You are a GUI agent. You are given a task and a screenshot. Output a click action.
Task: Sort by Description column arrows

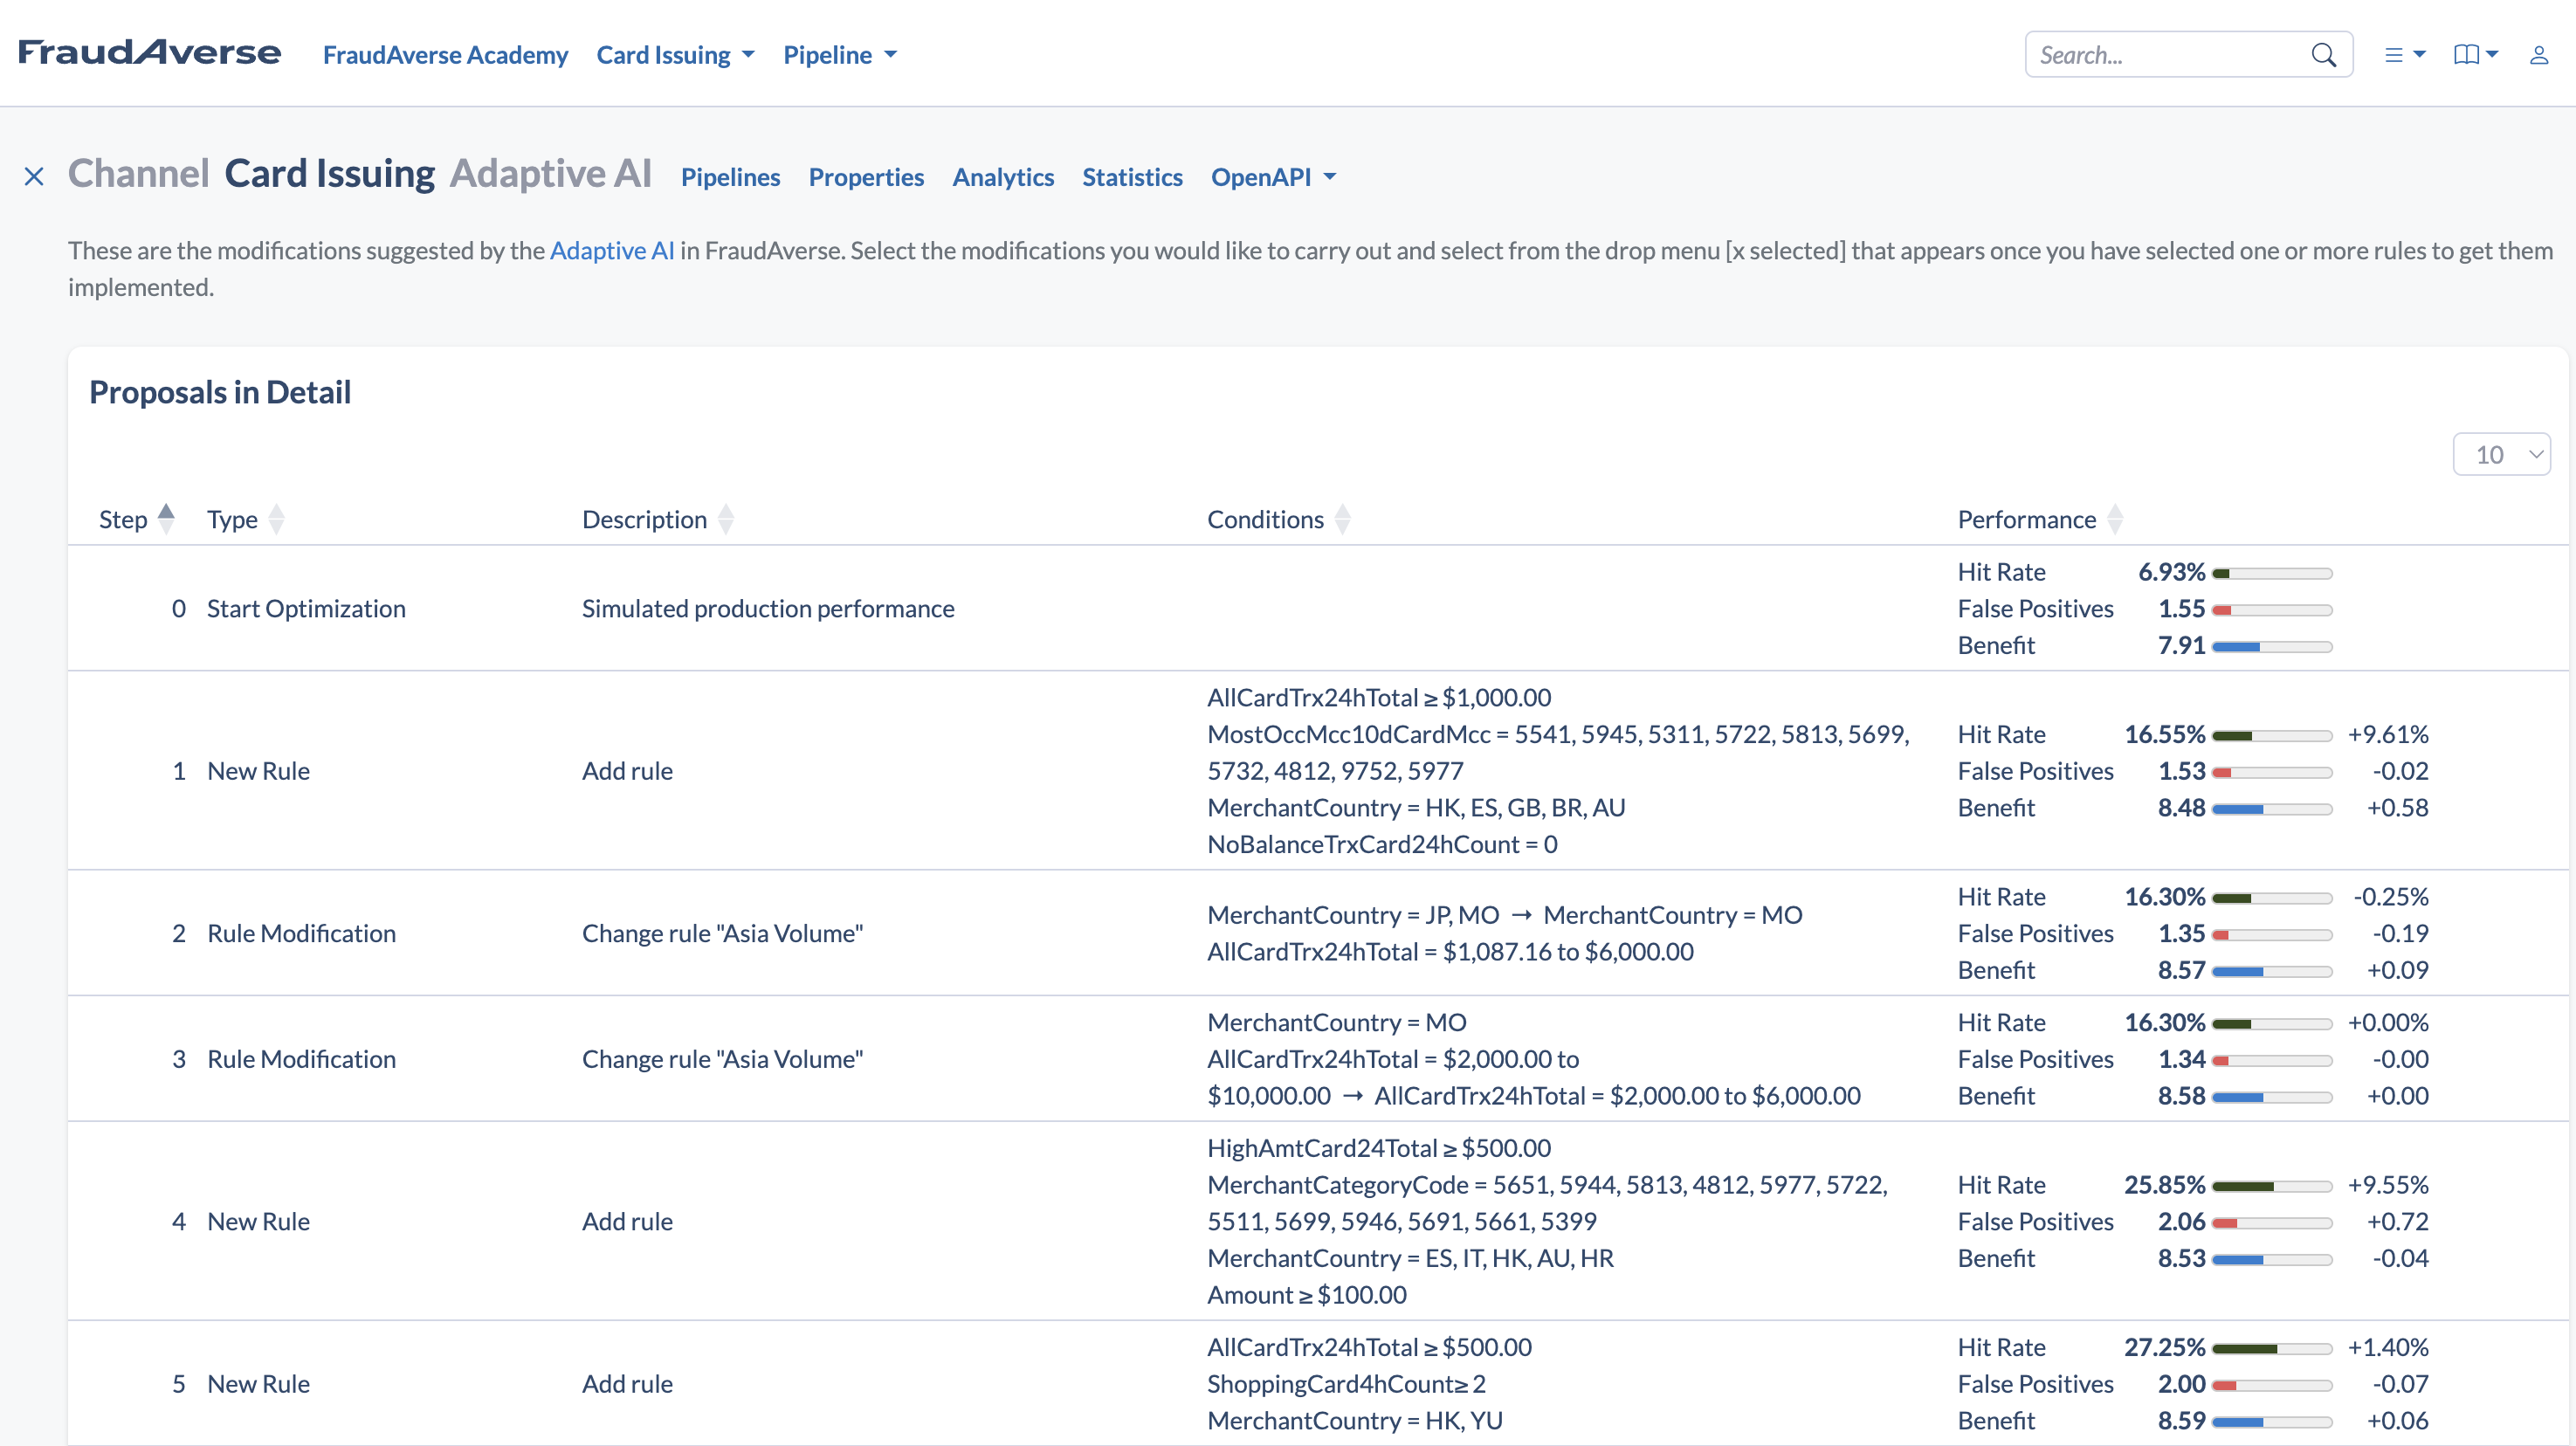tap(726, 519)
